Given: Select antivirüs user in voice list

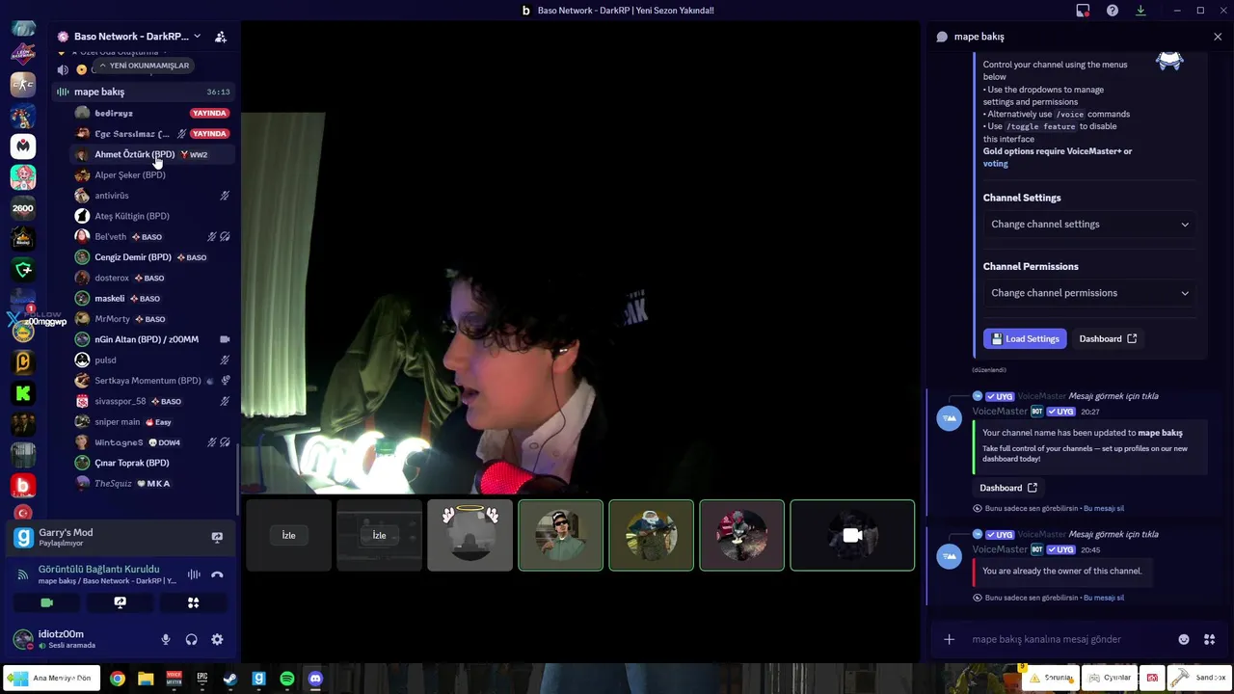Looking at the screenshot, I should coord(152,196).
